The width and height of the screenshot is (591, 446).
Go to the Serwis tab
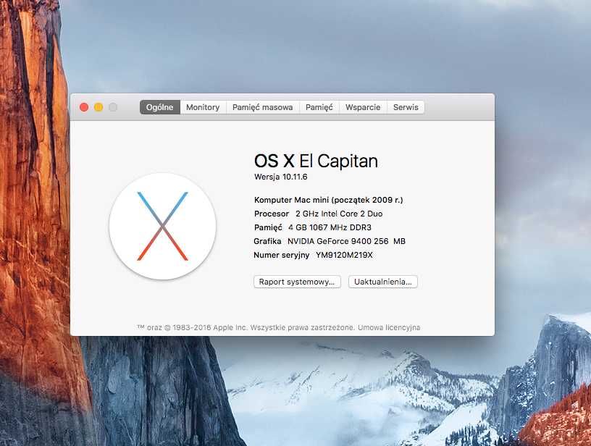pos(406,107)
